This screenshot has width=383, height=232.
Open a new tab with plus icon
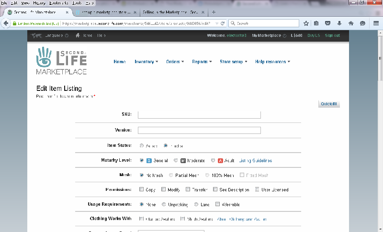214,12
